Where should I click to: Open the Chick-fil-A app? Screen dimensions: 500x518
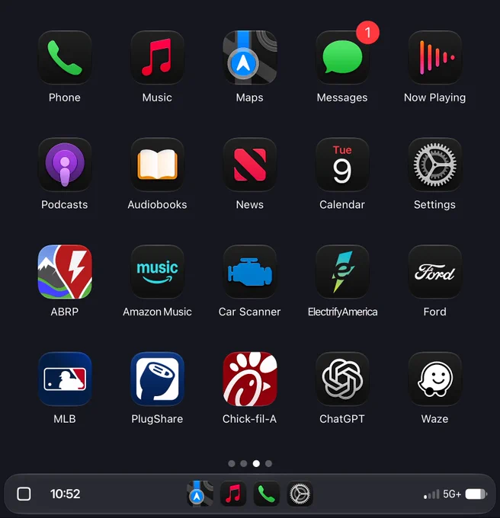[250, 379]
